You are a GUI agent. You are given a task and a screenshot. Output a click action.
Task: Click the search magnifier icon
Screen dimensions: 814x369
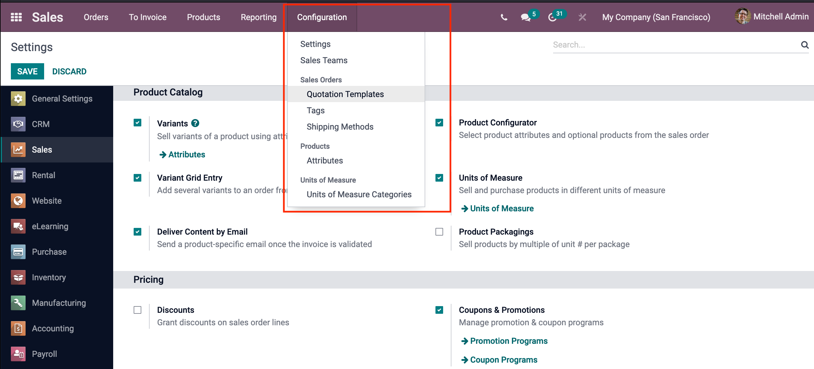pos(804,45)
